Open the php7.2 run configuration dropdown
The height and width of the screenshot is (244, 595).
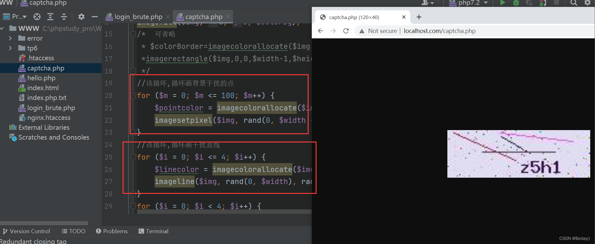(468, 3)
